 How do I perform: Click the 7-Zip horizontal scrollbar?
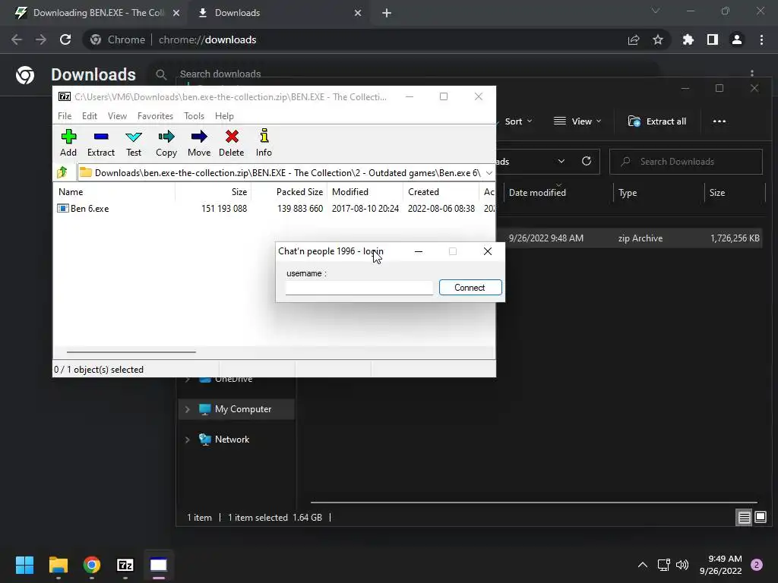click(x=131, y=352)
